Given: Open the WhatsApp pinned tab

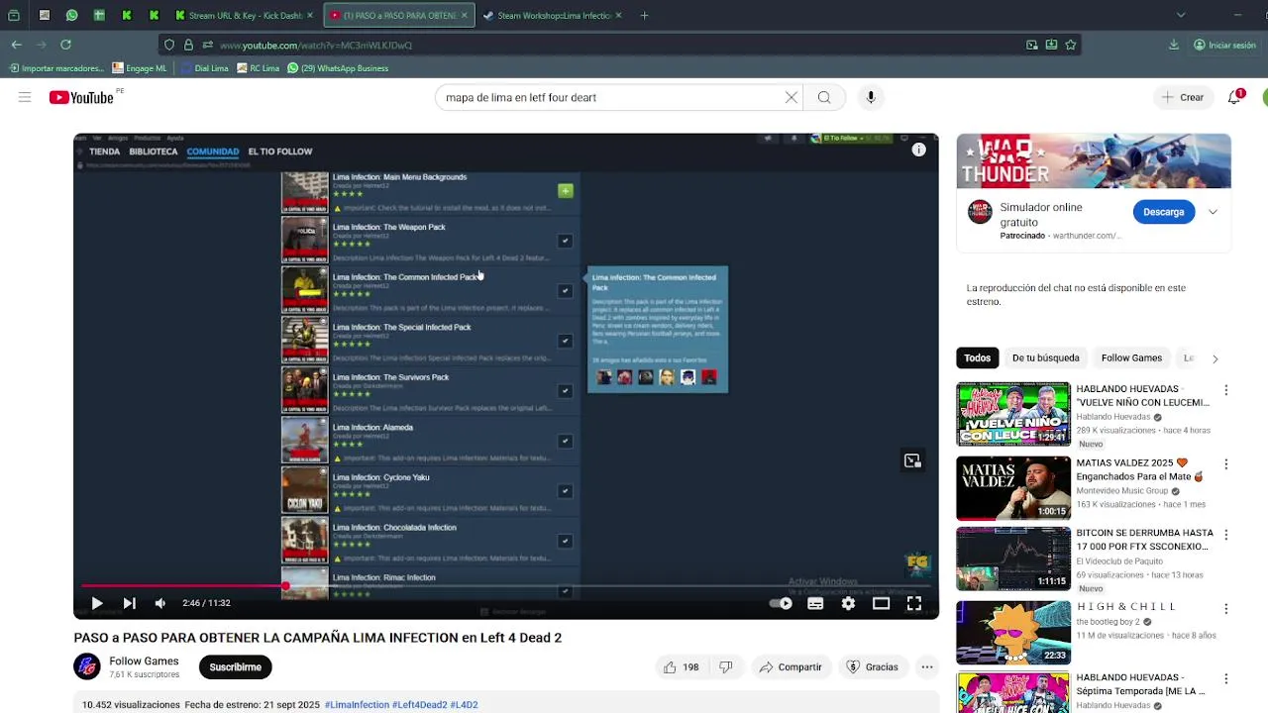Looking at the screenshot, I should 72,15.
